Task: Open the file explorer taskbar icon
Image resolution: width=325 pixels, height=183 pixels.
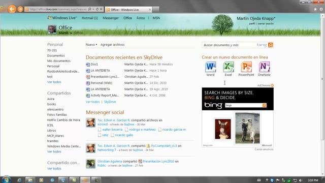Action: pos(30,180)
